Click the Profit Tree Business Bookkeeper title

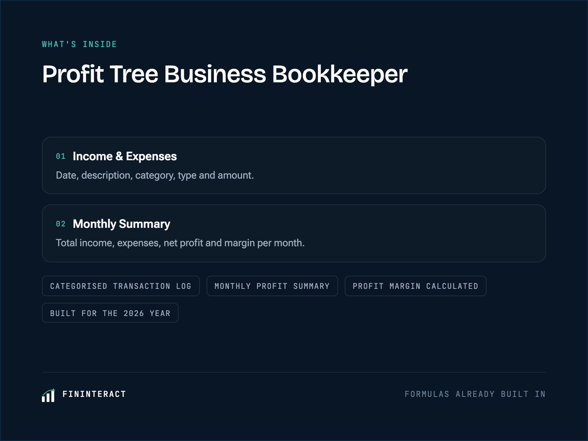[225, 74]
